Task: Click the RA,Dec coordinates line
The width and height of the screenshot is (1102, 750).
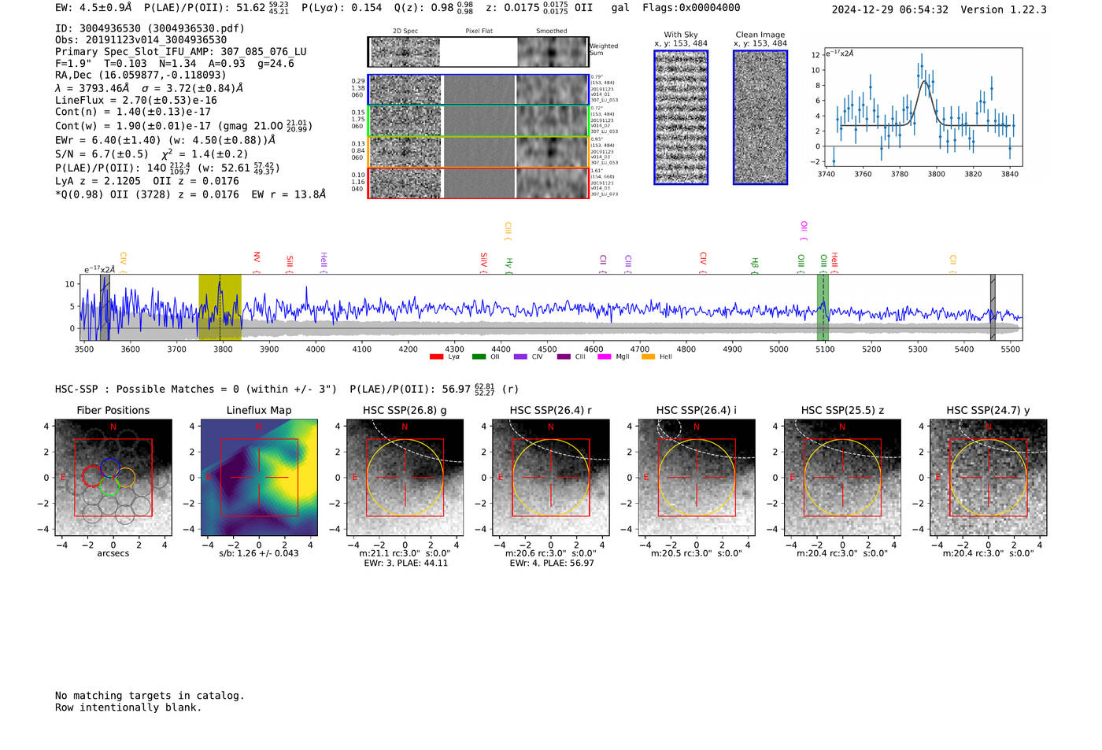Action: click(x=141, y=75)
